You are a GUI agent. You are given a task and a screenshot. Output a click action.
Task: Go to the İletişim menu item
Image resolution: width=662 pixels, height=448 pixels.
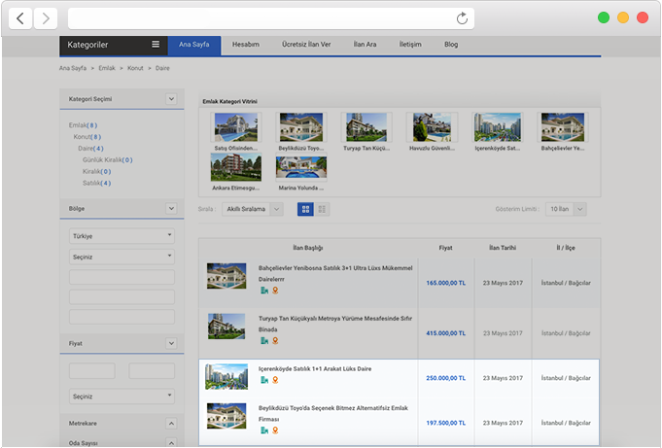tap(410, 45)
